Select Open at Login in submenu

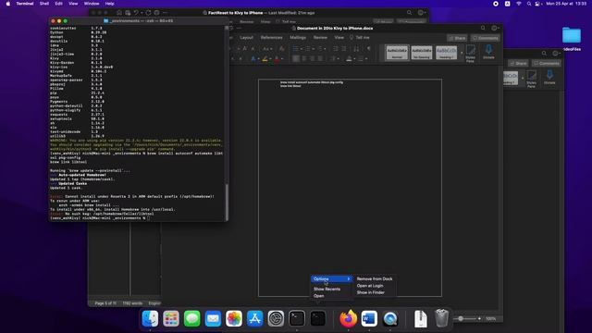point(370,286)
